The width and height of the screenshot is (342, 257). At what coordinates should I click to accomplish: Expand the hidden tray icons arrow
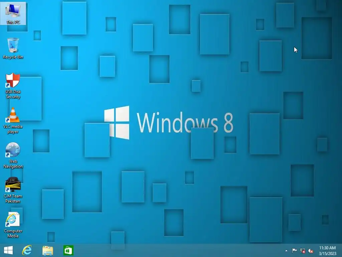(x=286, y=251)
